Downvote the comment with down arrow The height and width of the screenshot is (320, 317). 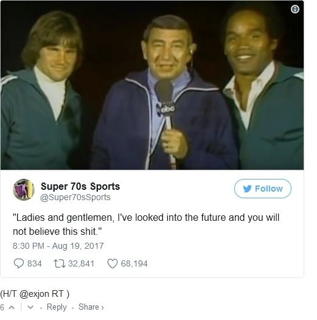(x=30, y=307)
